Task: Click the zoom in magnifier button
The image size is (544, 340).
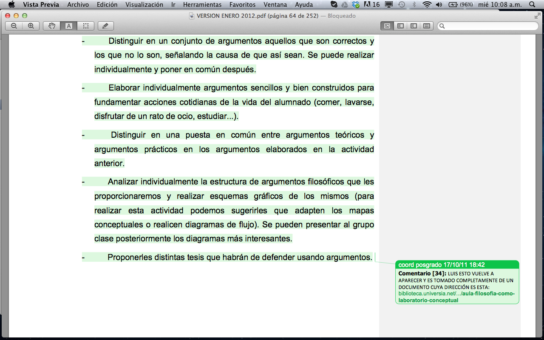Action: point(31,26)
